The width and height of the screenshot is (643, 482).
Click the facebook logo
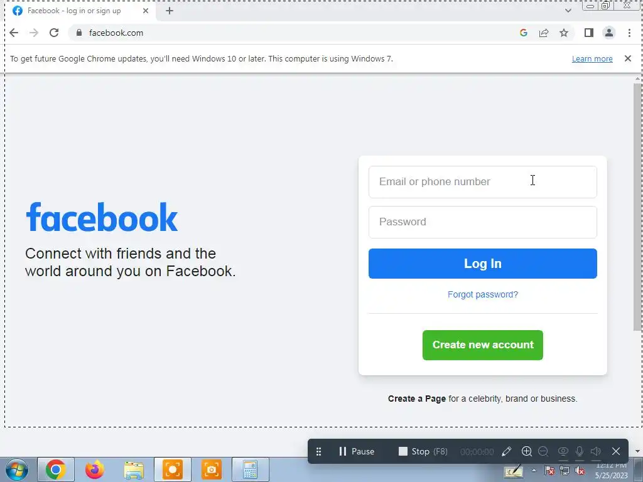pos(102,217)
